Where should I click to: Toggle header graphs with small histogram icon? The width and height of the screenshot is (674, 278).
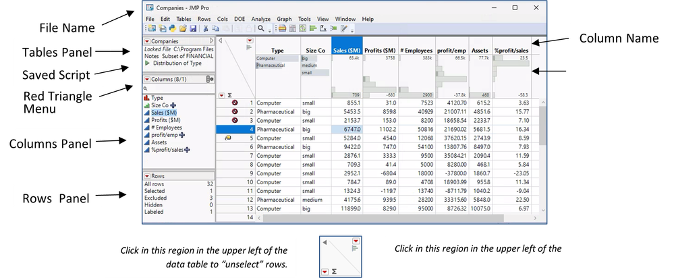[249, 47]
